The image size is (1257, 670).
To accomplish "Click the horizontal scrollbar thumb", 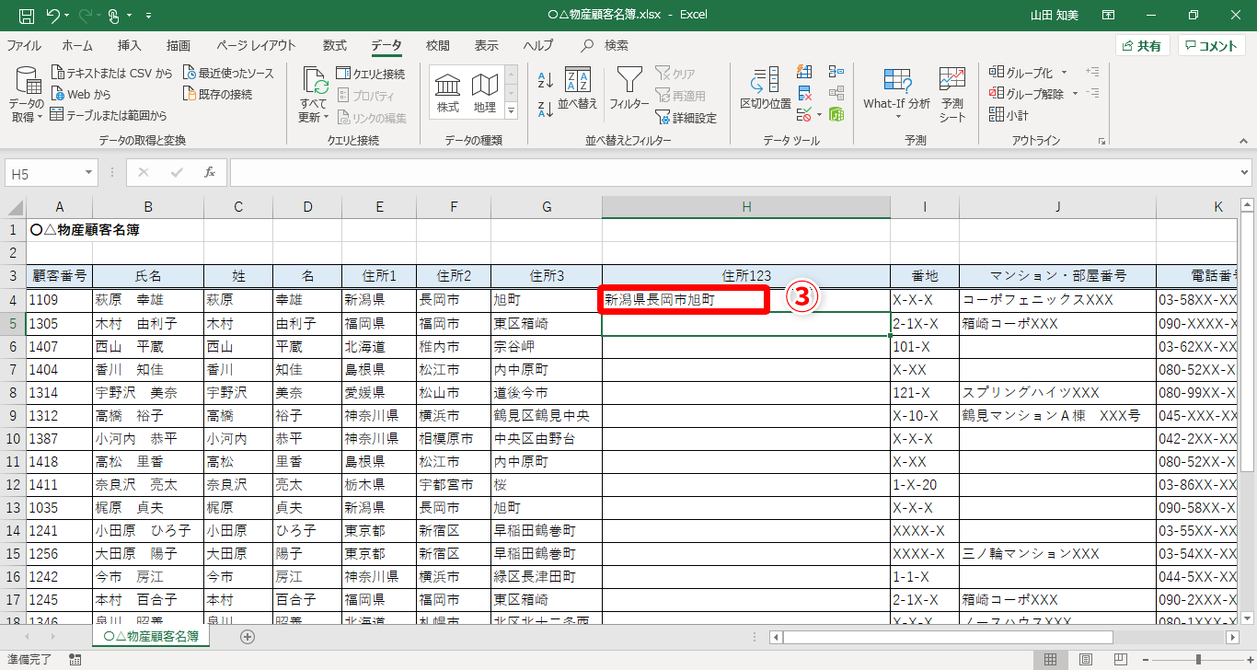I will pos(947,637).
